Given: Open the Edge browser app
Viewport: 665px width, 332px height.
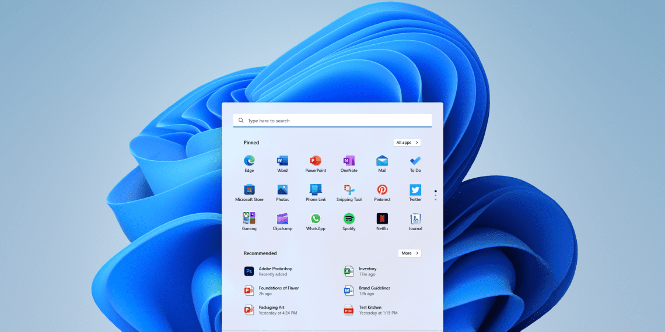Looking at the screenshot, I should [x=249, y=161].
